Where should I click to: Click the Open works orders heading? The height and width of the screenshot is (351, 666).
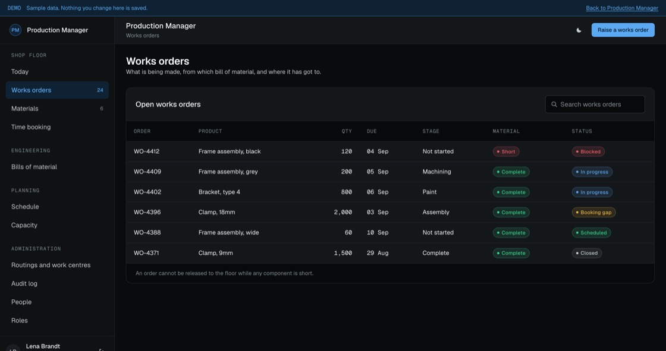click(x=168, y=105)
